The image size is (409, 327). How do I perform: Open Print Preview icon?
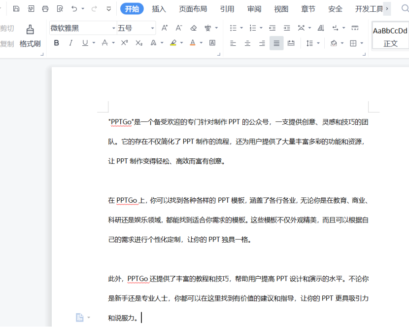[60, 9]
